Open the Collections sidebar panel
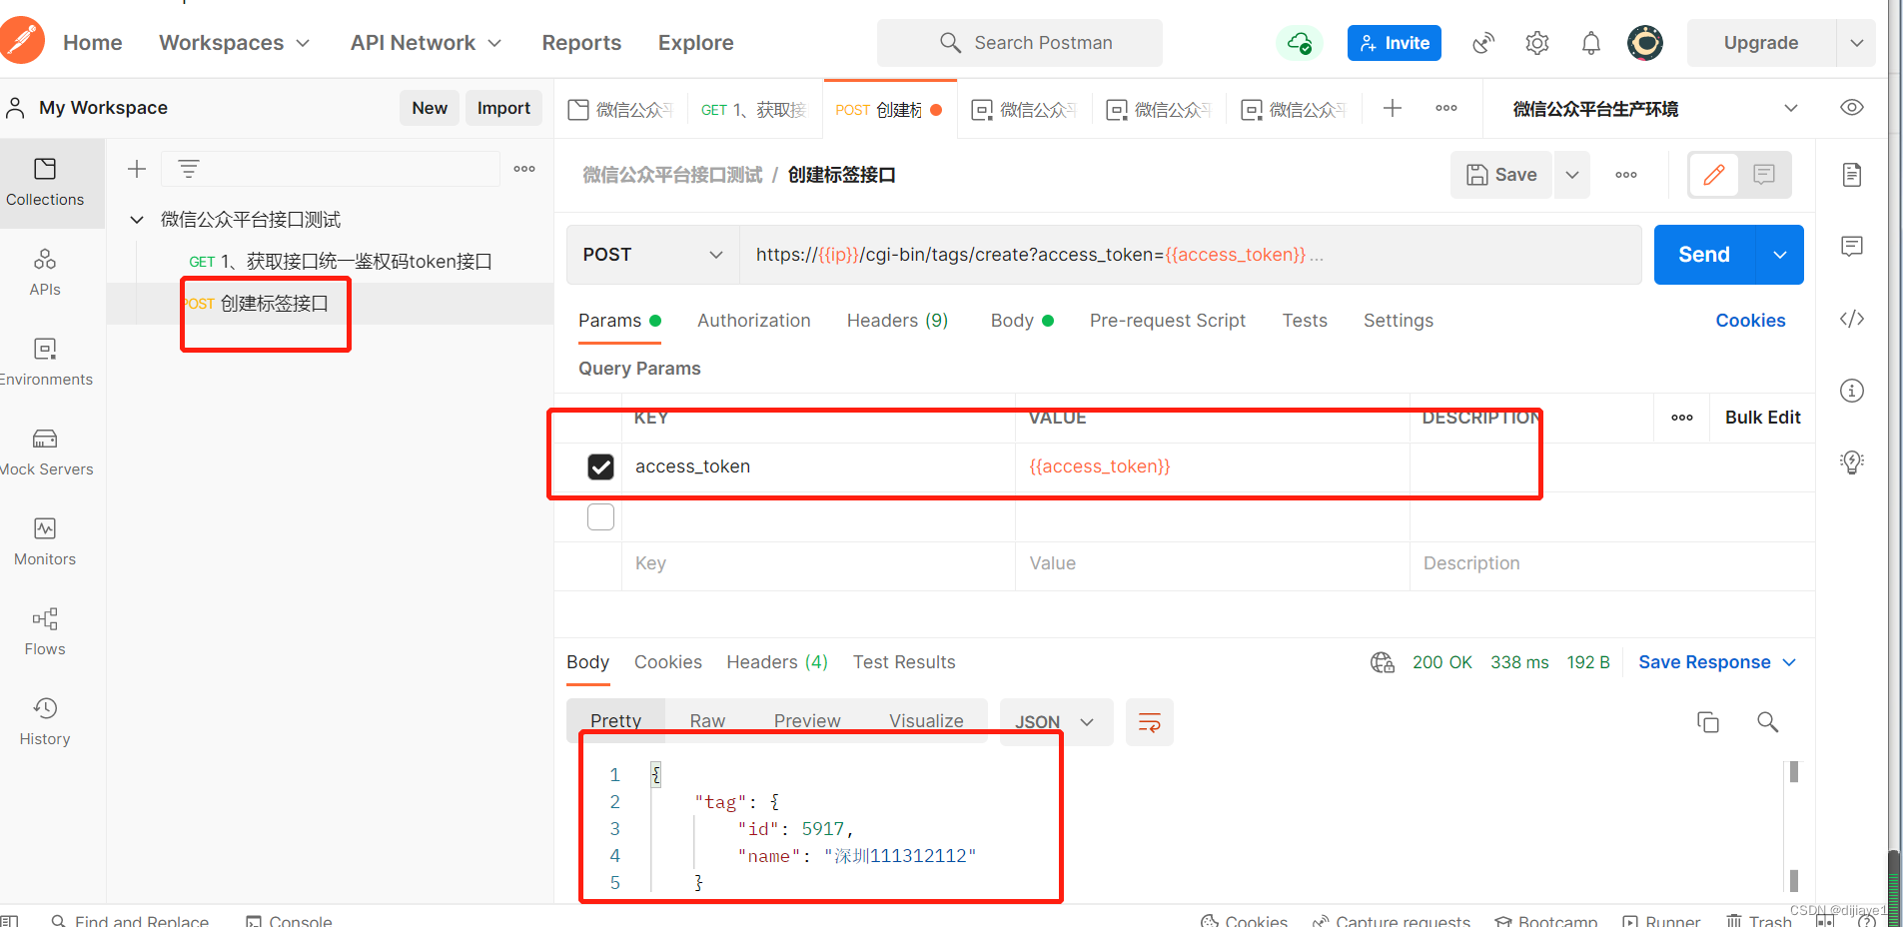Screen dimensions: 1903x927 pyautogui.click(x=45, y=183)
